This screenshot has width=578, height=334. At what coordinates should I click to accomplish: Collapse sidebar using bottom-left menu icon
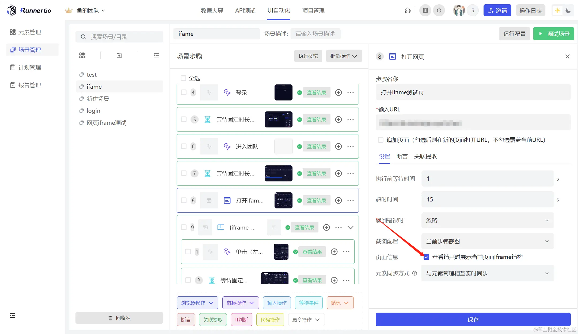point(12,316)
